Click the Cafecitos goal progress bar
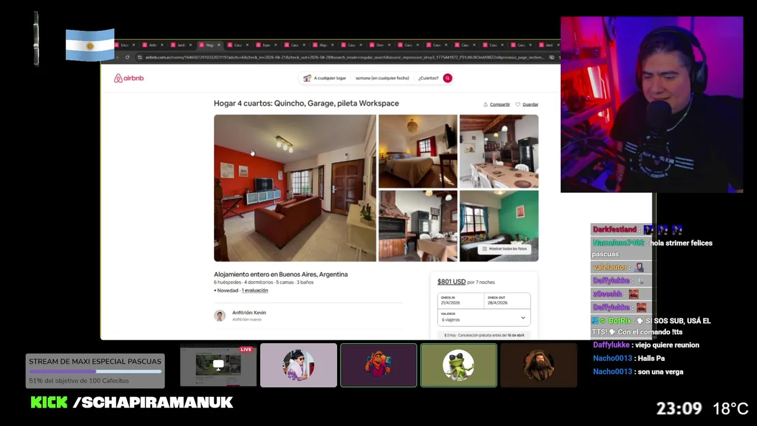 (95, 372)
